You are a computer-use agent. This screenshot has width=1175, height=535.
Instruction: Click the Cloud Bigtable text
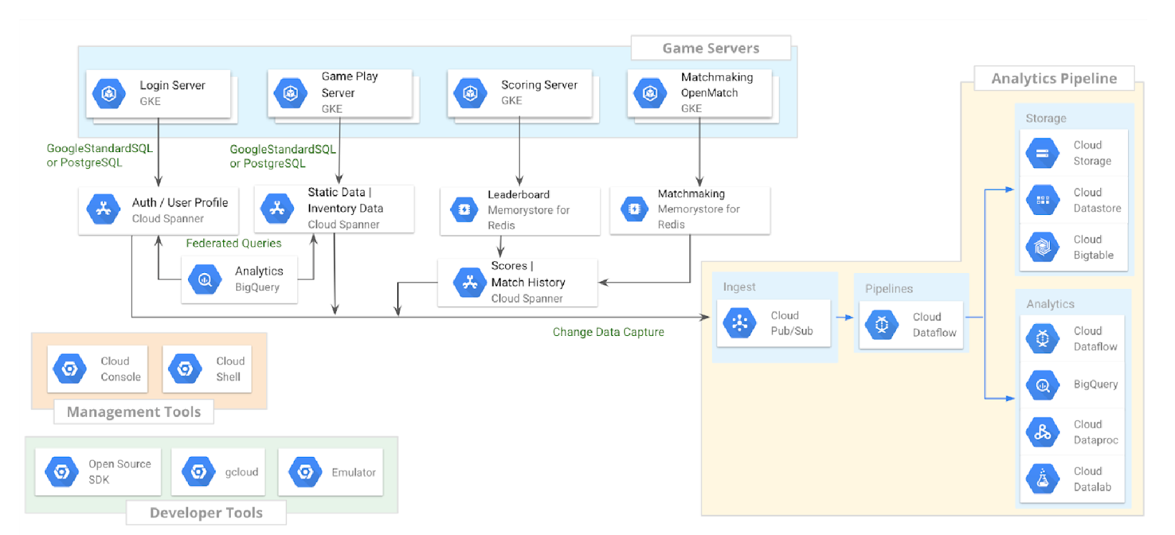click(1093, 247)
